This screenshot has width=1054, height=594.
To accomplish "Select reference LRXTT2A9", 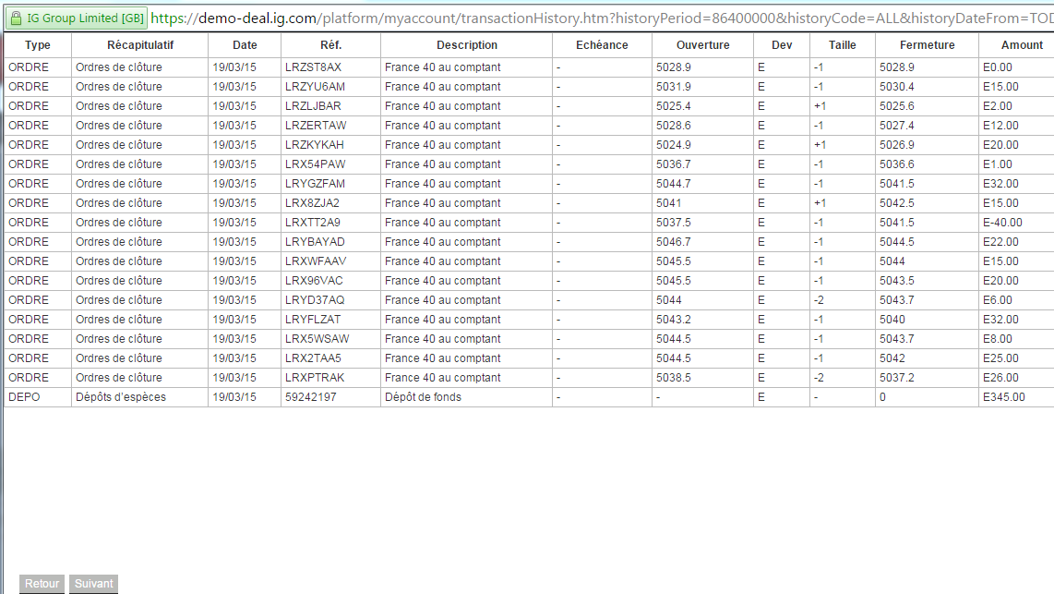I will point(313,223).
